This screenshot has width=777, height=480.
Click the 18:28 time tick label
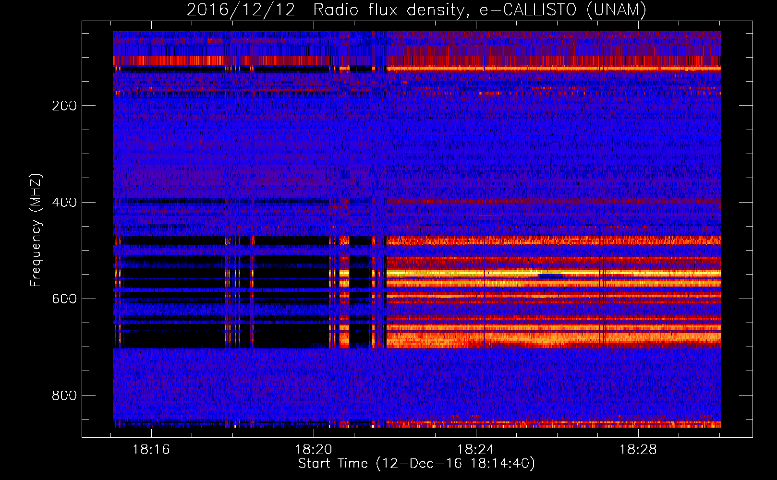pos(638,450)
